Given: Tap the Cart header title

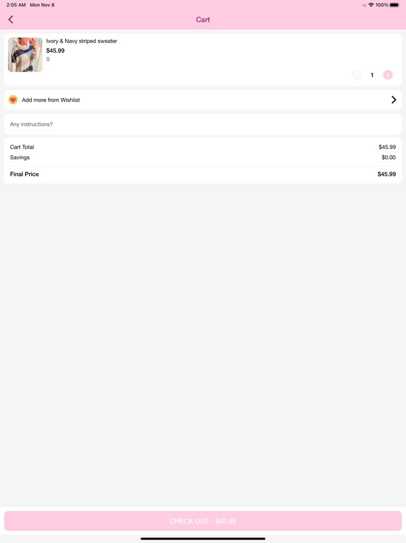Looking at the screenshot, I should 203,20.
